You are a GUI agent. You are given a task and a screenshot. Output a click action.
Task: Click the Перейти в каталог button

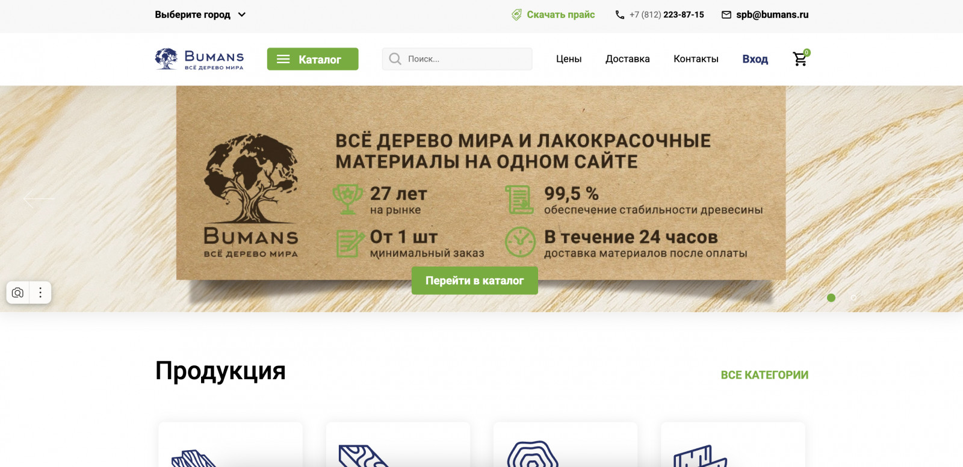474,280
